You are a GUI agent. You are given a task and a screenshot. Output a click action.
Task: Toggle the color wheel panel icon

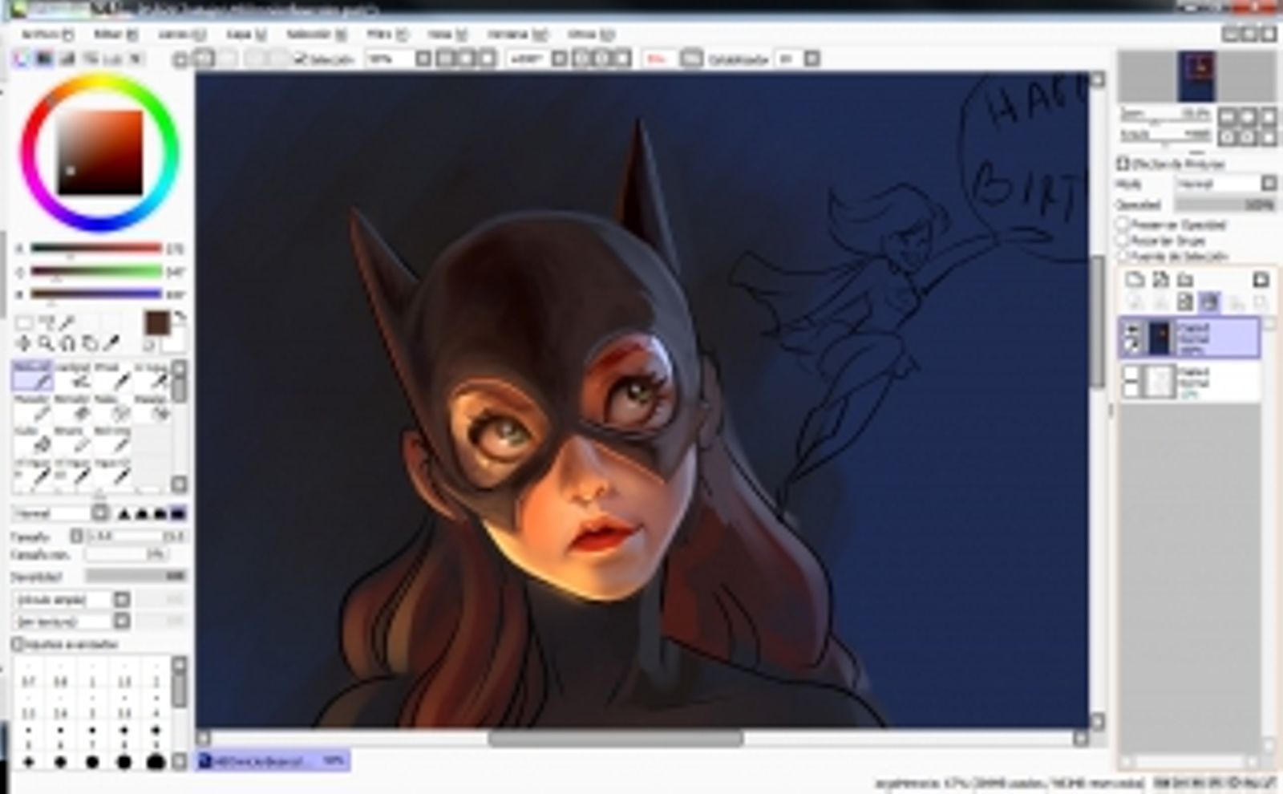(21, 59)
